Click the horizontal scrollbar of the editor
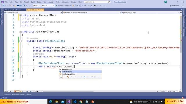Image resolution: width=186 pixels, height=104 pixels. 68,91
